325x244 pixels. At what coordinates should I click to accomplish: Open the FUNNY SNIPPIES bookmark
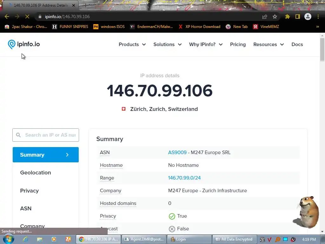(70, 27)
